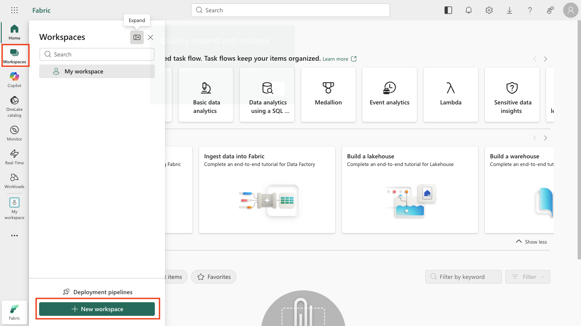Open OneLake catalog
The height and width of the screenshot is (326, 581).
tap(14, 107)
